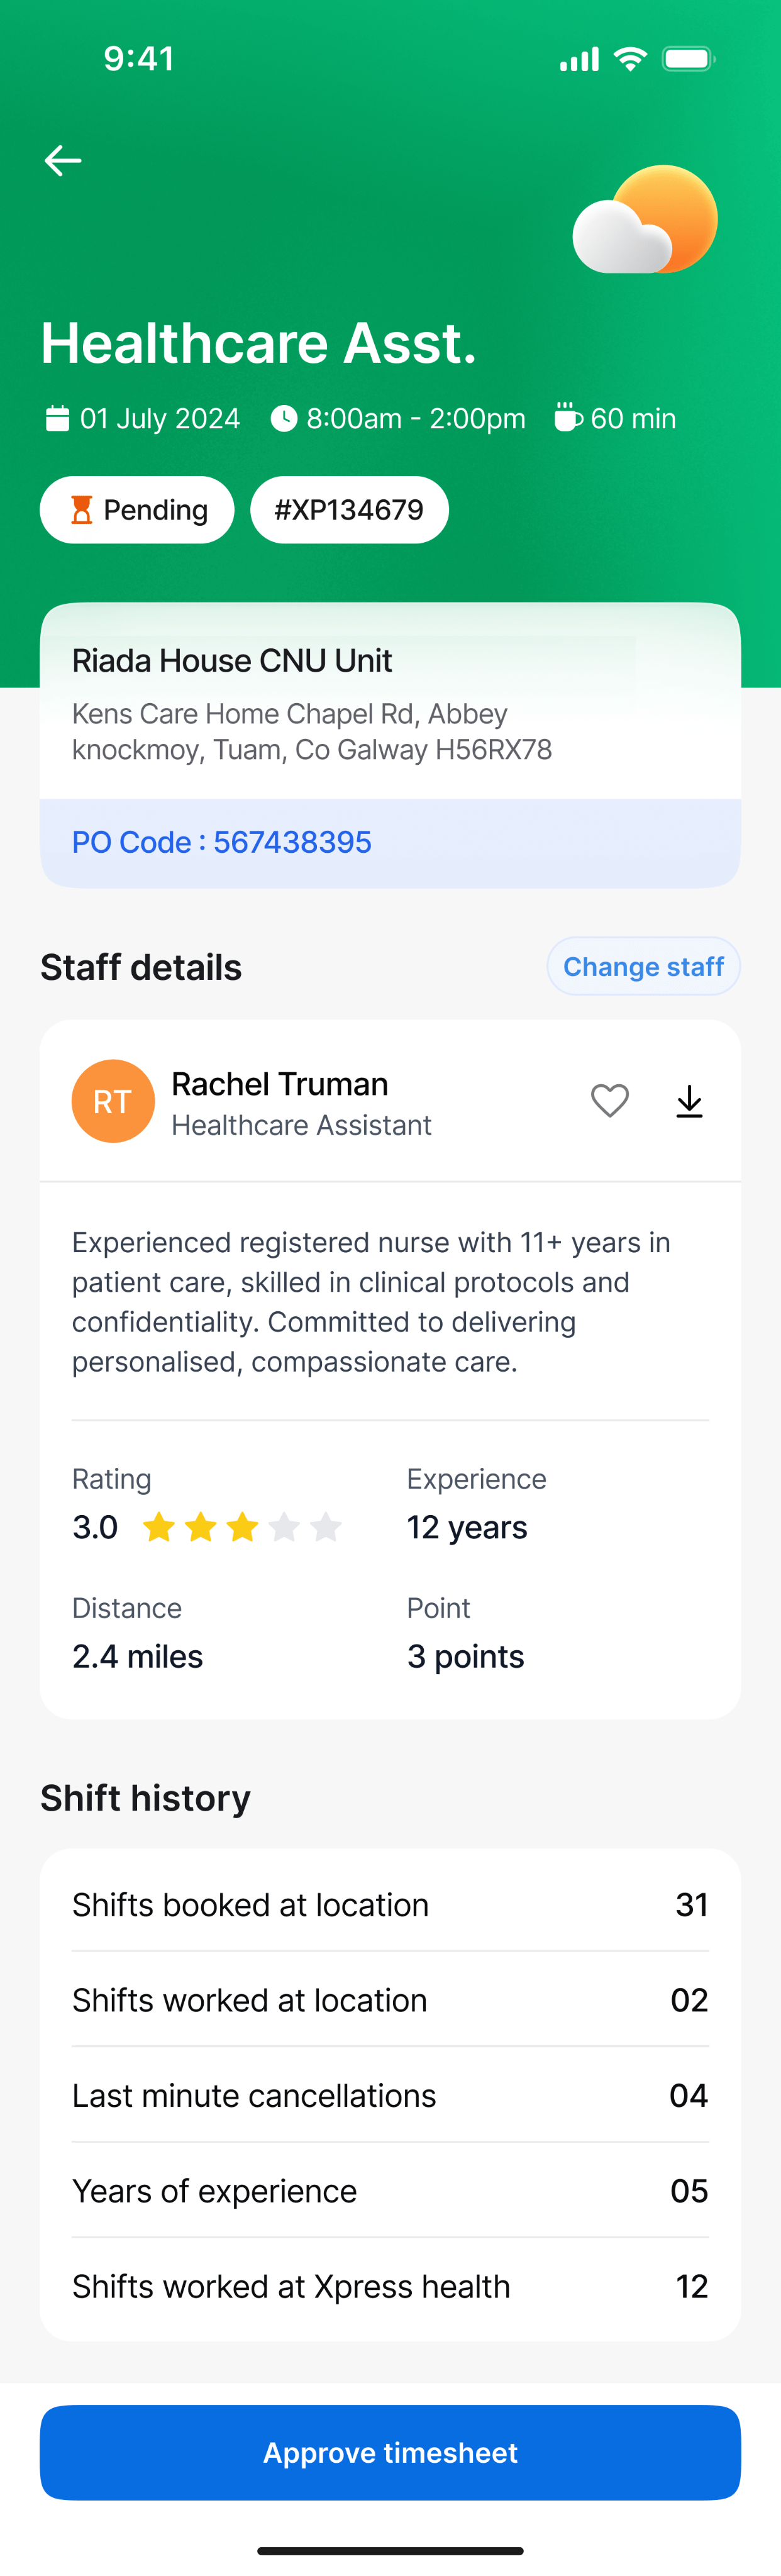The width and height of the screenshot is (781, 2576).
Task: Open PO Code 567438395 link
Action: click(222, 842)
